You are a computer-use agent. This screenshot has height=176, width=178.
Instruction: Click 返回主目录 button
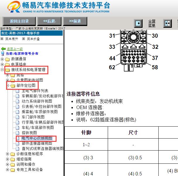coord(19,21)
